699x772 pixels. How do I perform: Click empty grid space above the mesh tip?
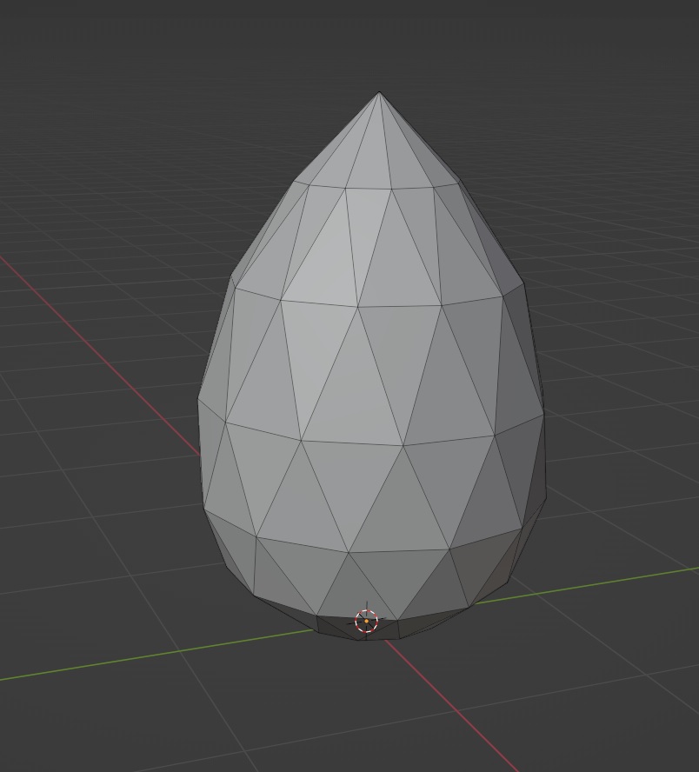[379, 43]
